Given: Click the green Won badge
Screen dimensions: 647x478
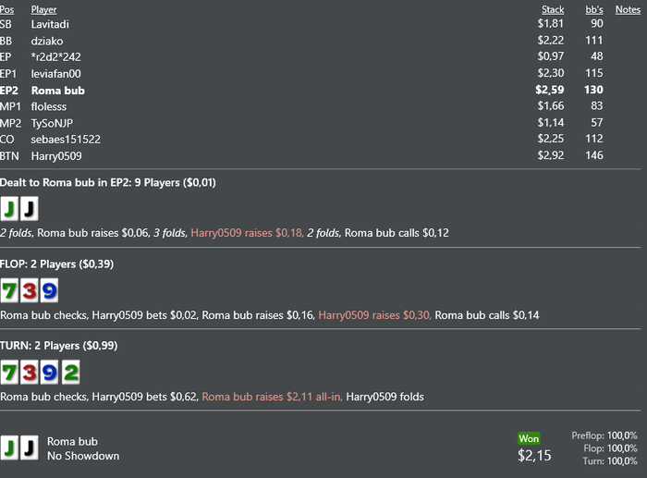Looking at the screenshot, I should coord(529,438).
